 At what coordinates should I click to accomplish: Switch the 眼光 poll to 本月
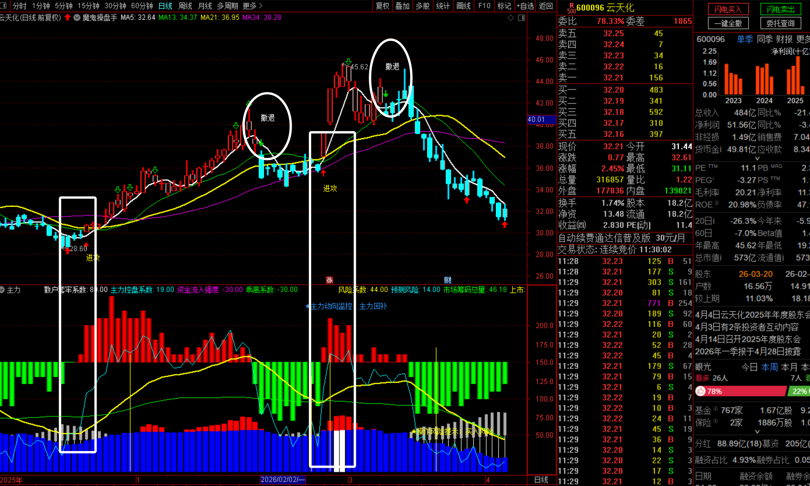pyautogui.click(x=789, y=367)
